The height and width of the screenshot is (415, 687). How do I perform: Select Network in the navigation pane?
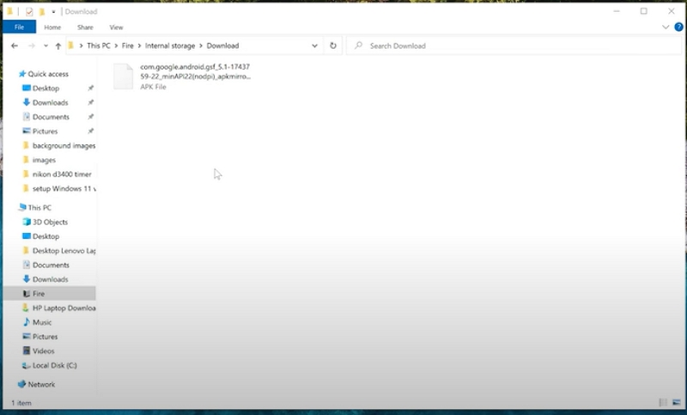tap(41, 384)
